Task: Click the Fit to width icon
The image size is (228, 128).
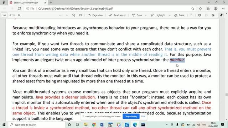Action: tap(80, 15)
